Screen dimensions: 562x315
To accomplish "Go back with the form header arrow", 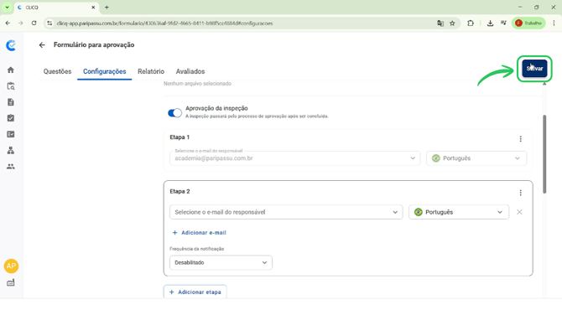I will (42, 45).
